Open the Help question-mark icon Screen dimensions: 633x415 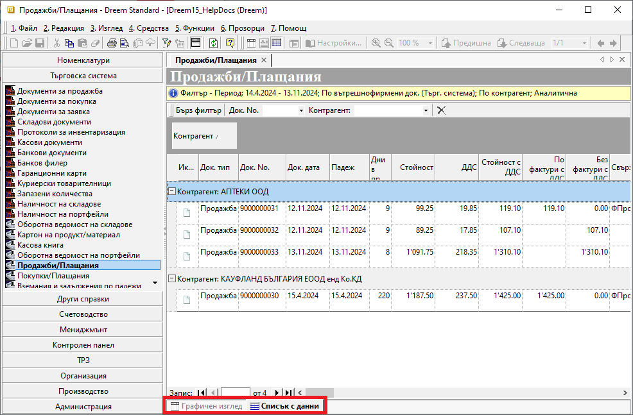229,43
